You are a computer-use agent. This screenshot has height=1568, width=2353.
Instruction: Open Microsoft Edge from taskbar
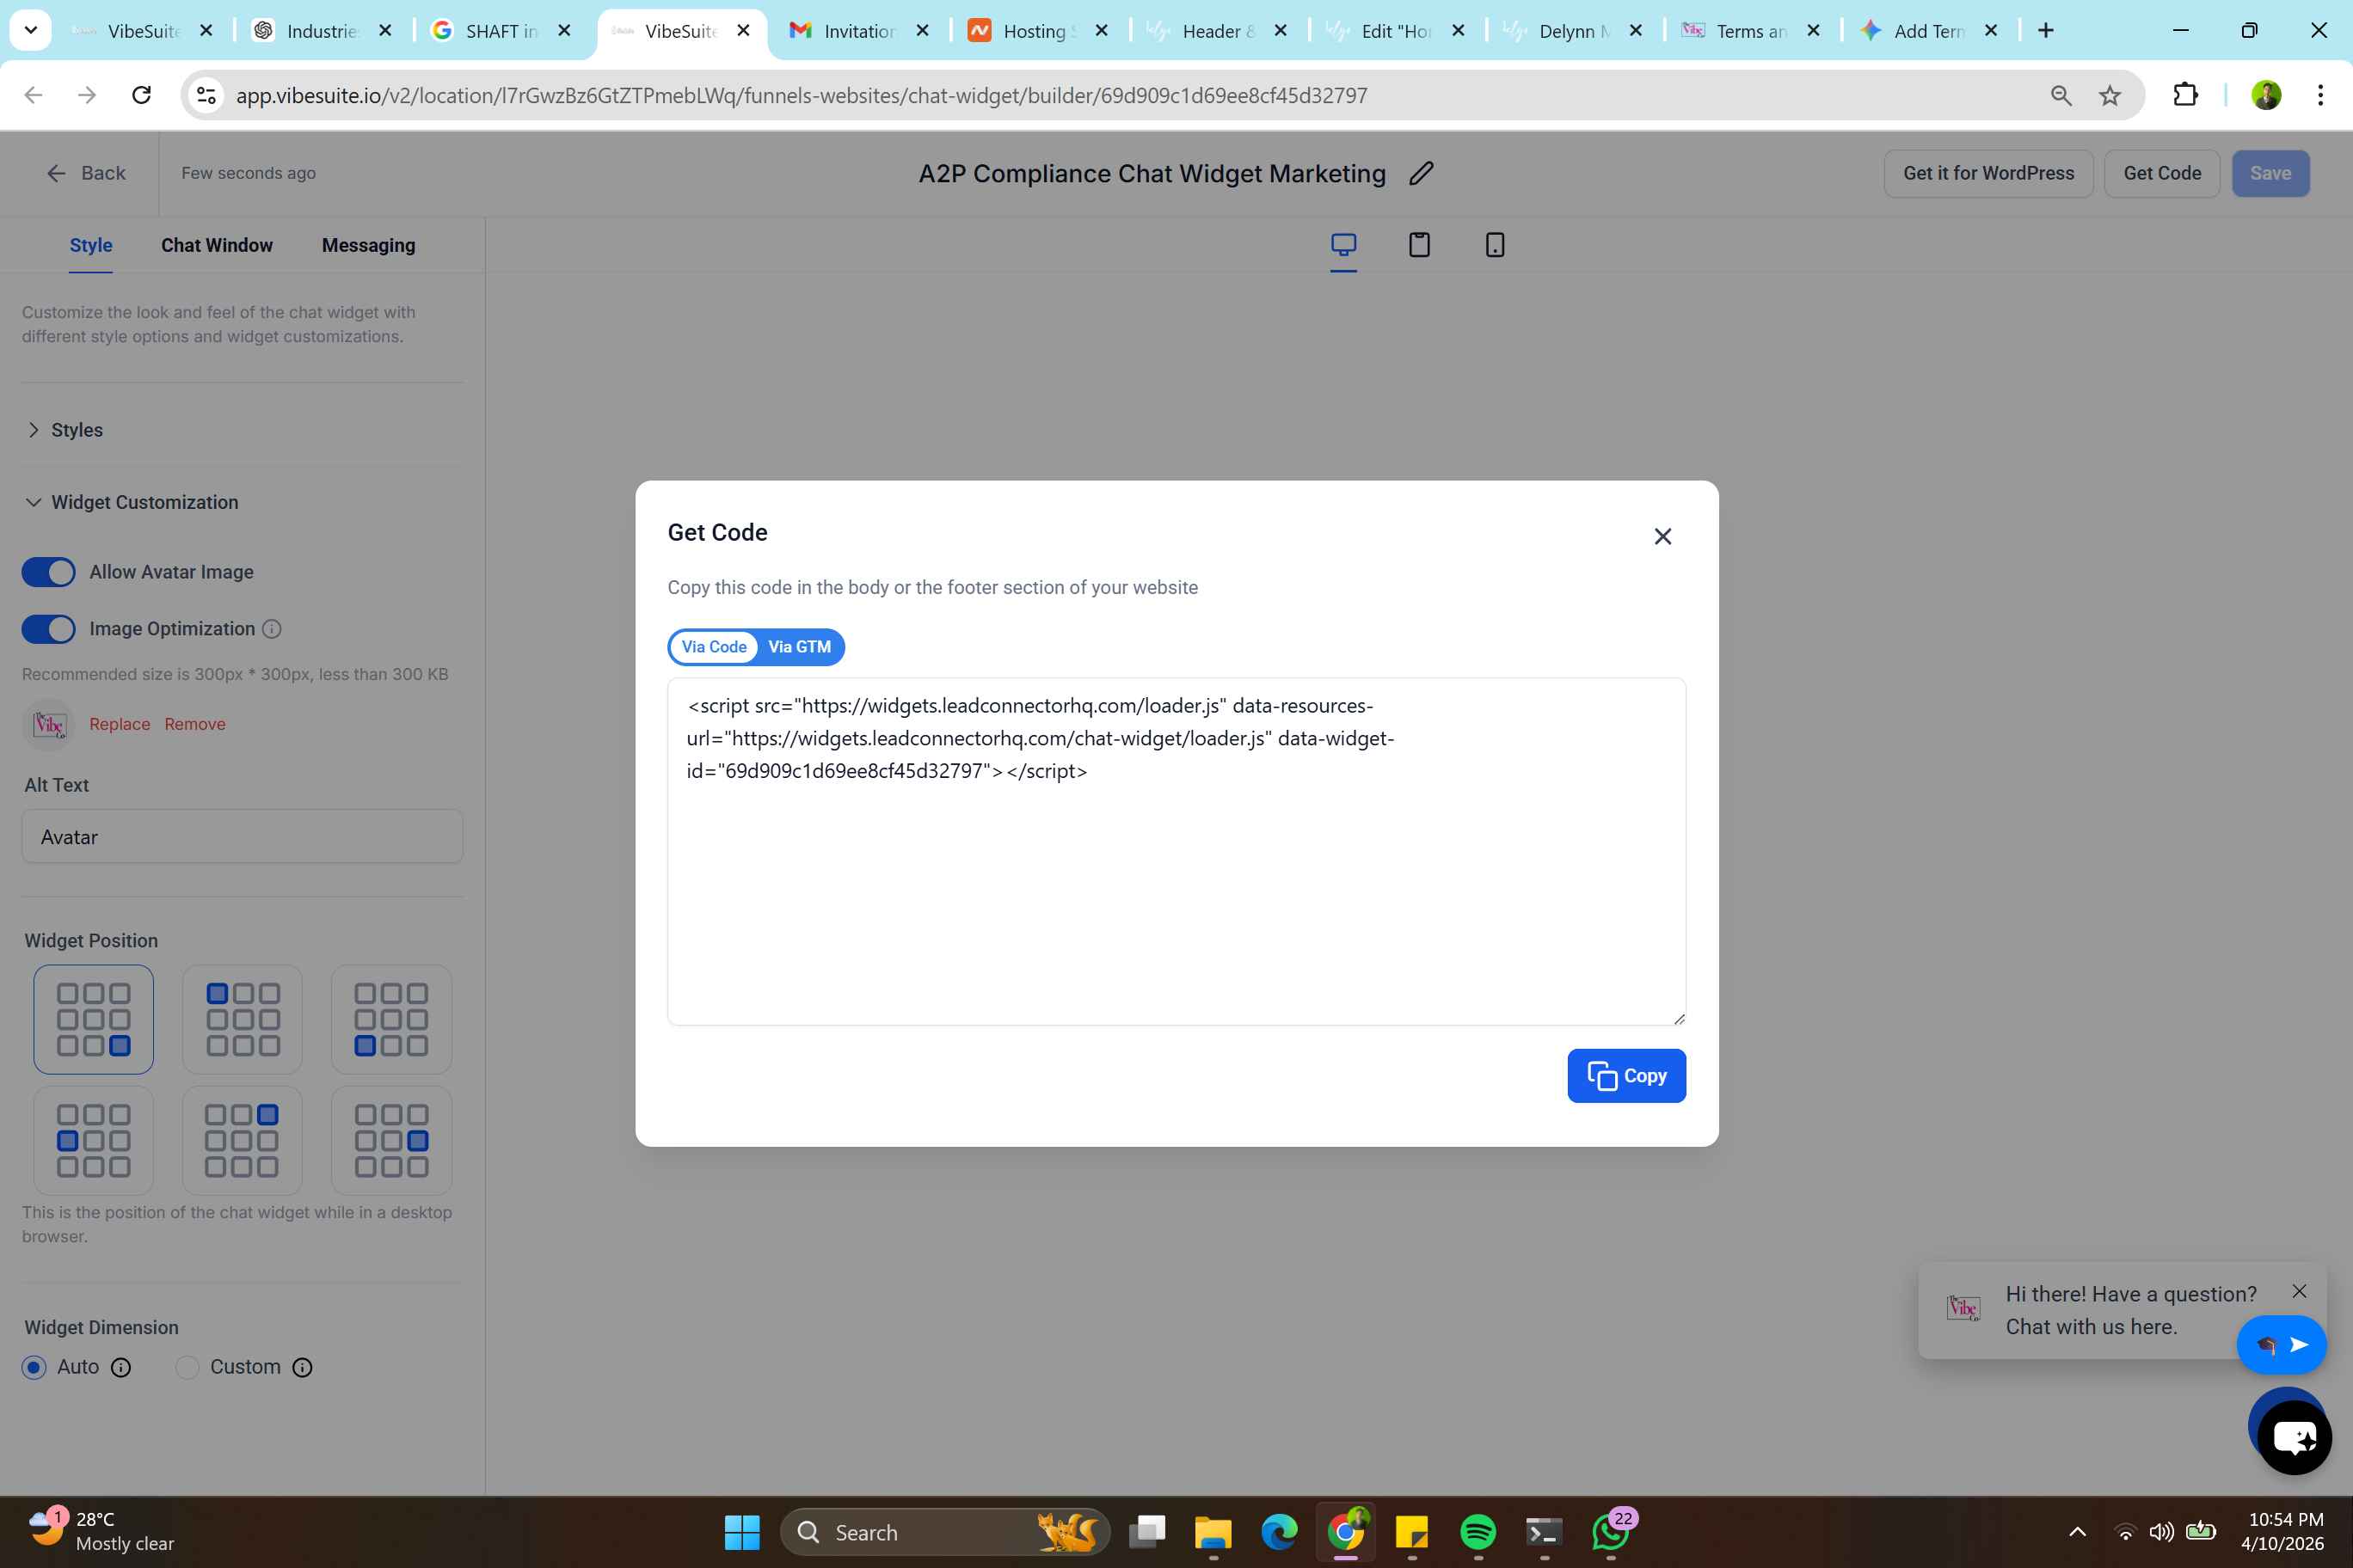(x=1279, y=1532)
